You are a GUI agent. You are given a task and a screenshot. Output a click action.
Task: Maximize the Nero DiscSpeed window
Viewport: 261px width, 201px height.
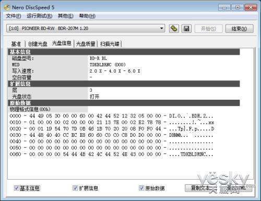[238, 7]
